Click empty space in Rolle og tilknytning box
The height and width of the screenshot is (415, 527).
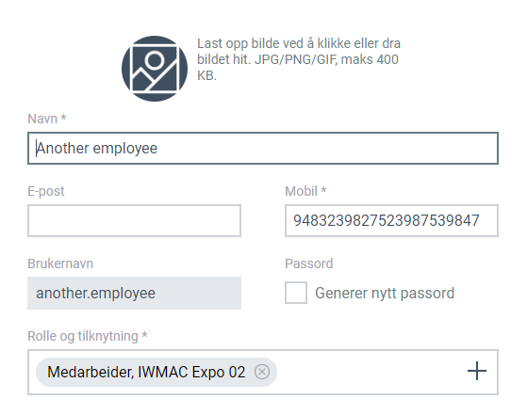(x=370, y=372)
